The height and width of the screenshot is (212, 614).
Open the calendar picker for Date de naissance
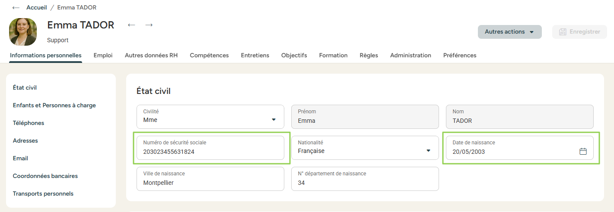coord(583,151)
